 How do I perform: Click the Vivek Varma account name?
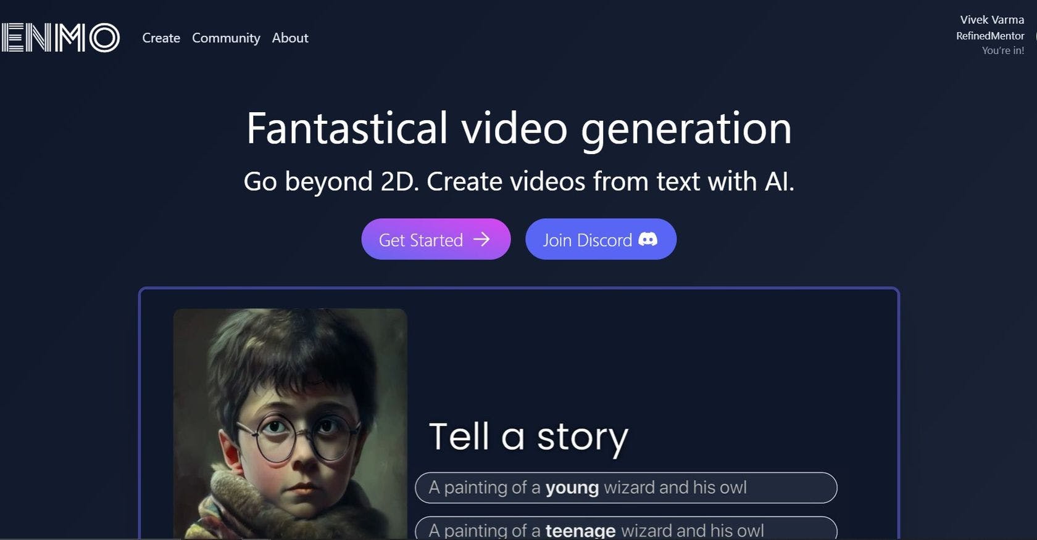click(x=992, y=20)
